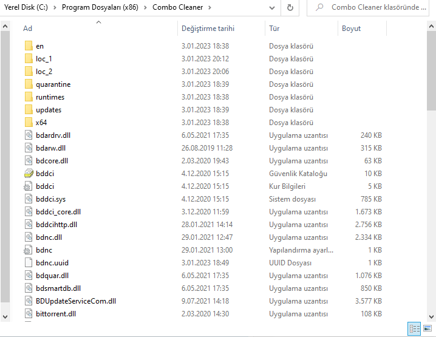Click the UUID Dosyası type cell
Image resolution: width=436 pixels, height=337 pixels.
pyautogui.click(x=290, y=263)
